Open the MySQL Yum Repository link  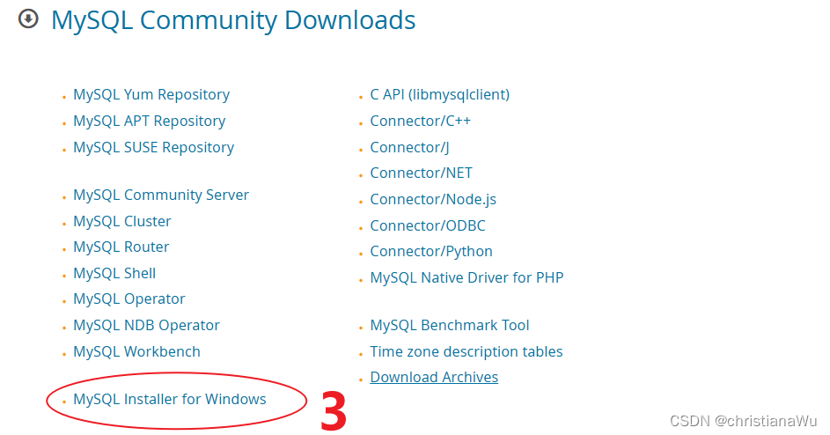tap(151, 94)
